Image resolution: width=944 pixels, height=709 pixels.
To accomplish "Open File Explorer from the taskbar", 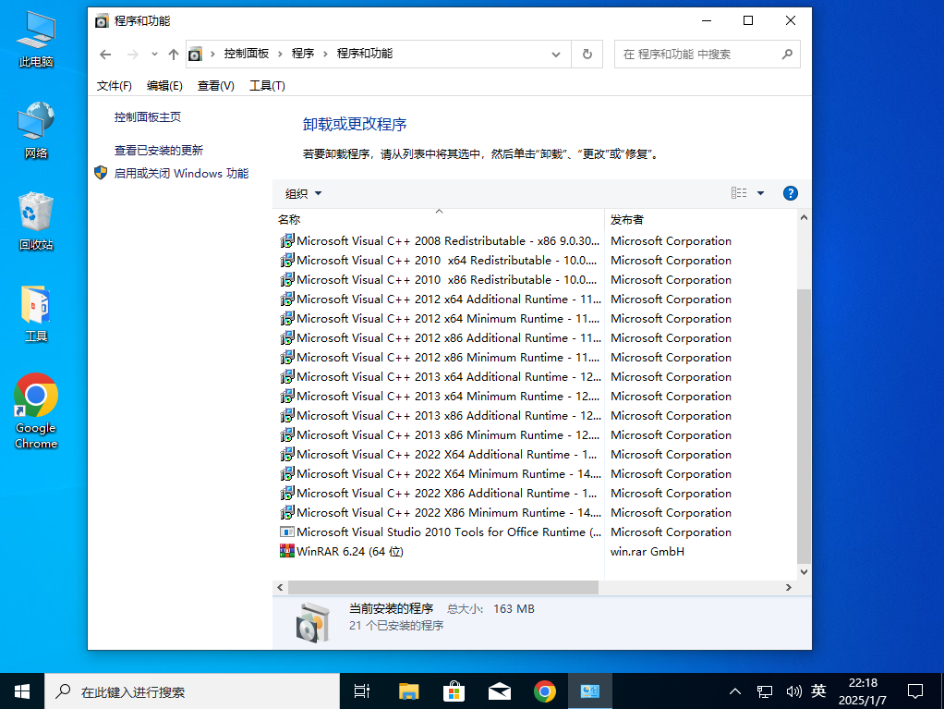I will [407, 691].
